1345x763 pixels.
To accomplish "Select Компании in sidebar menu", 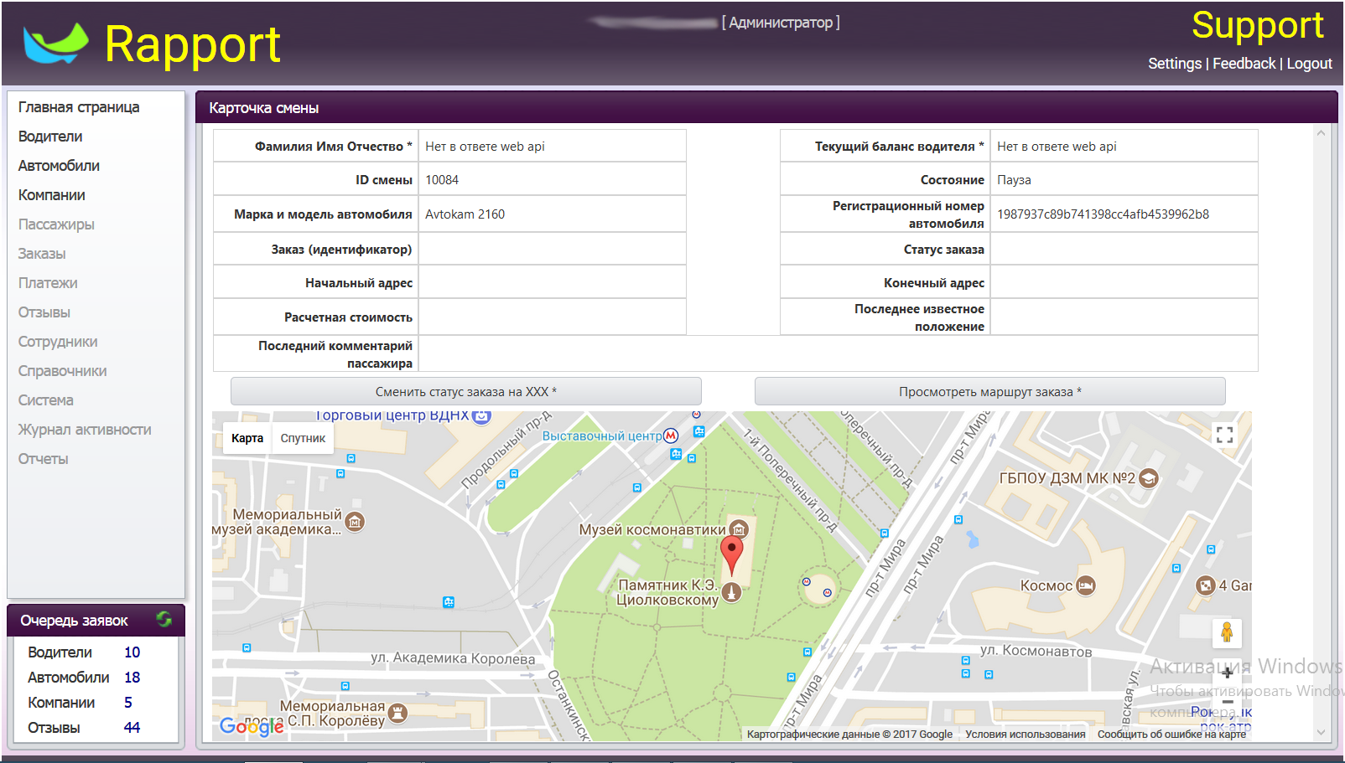I will [52, 195].
